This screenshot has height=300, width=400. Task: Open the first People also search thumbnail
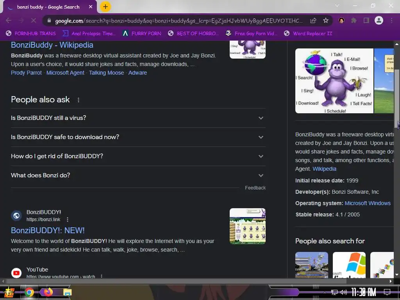[x=311, y=265]
